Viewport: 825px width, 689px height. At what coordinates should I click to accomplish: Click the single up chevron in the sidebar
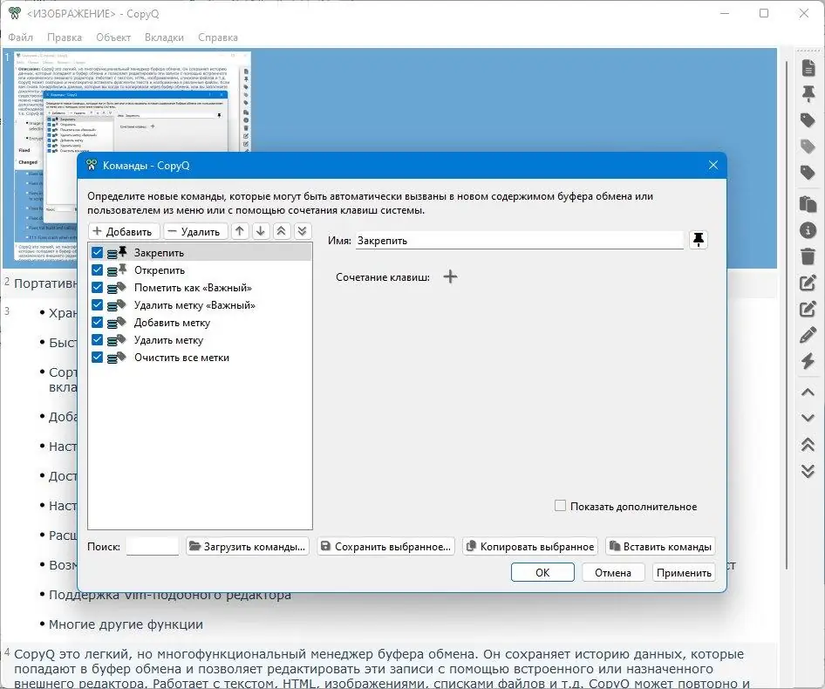pos(808,392)
